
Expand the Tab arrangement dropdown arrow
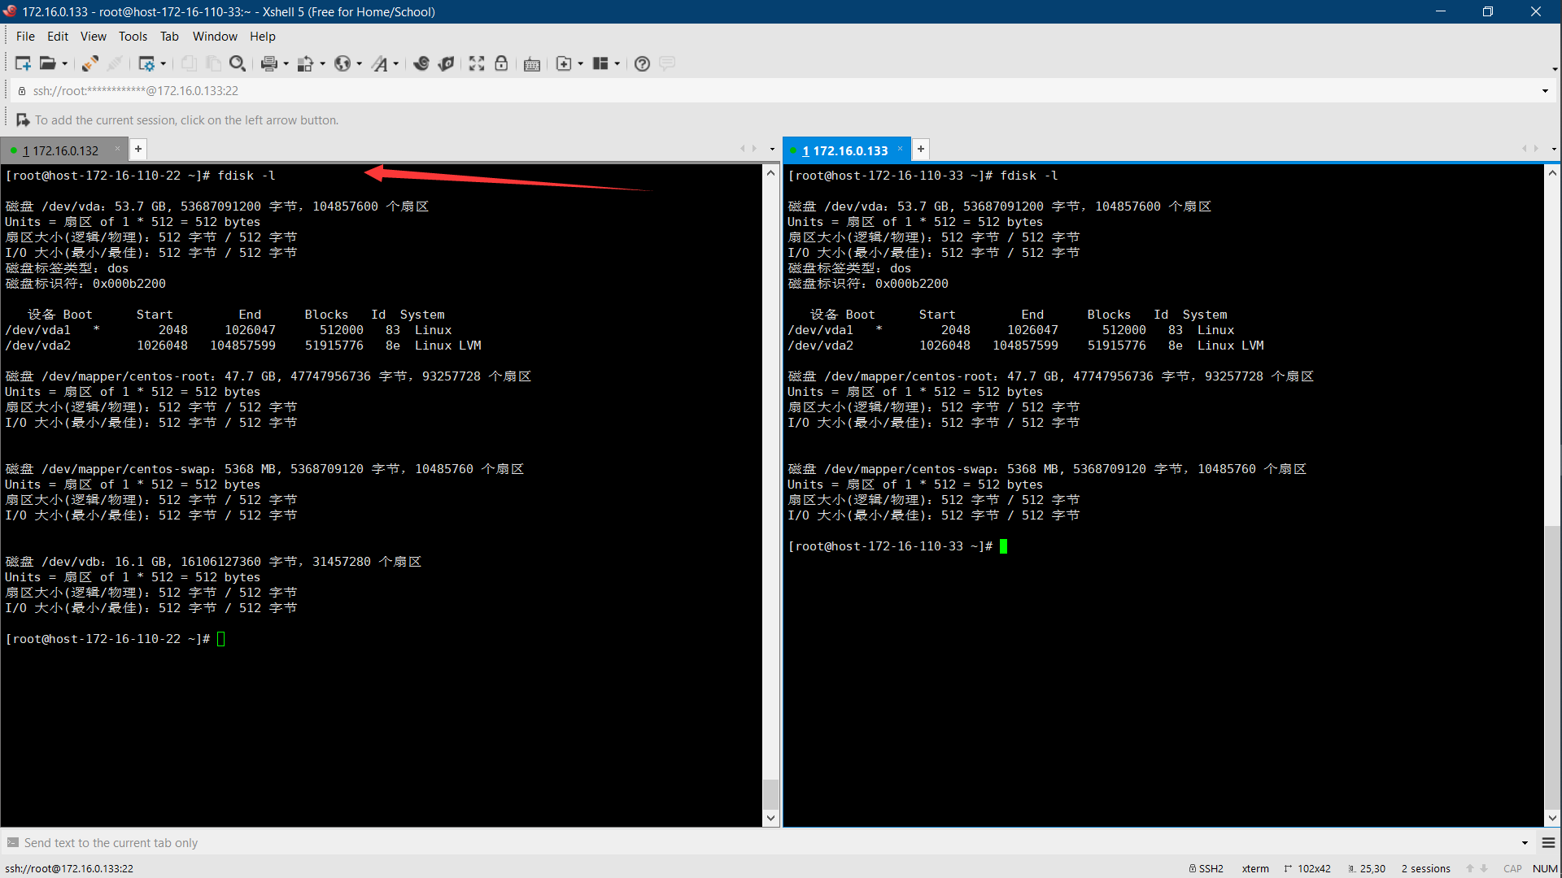click(x=617, y=63)
